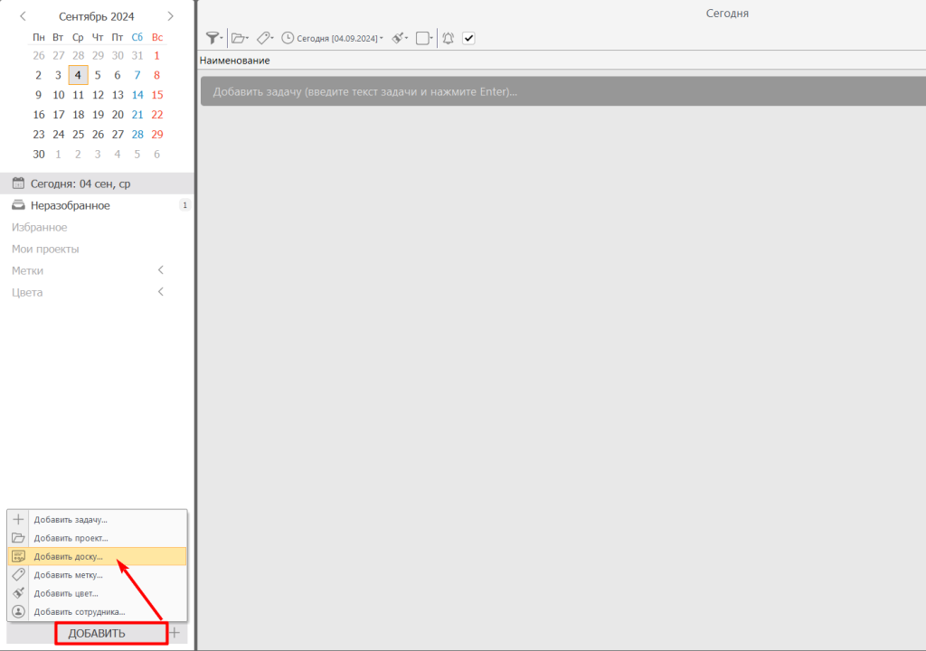
Task: Select September 21 in the calendar
Action: click(x=137, y=115)
